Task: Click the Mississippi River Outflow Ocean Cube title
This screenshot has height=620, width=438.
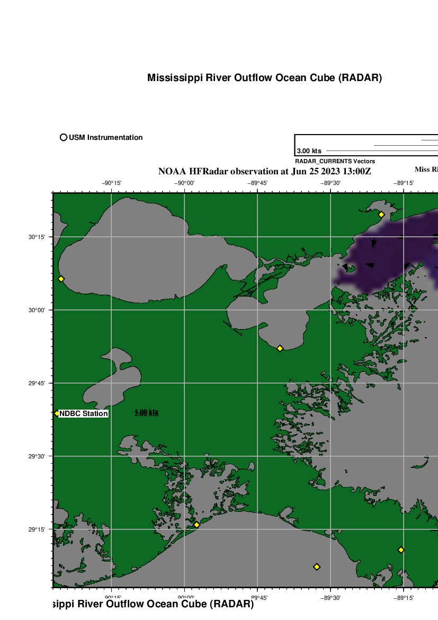Action: (x=264, y=78)
